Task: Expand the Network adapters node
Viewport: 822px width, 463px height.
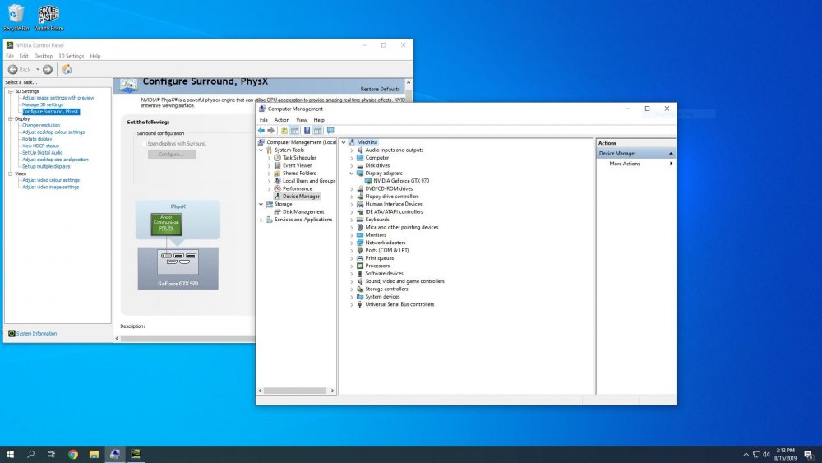Action: pyautogui.click(x=352, y=243)
